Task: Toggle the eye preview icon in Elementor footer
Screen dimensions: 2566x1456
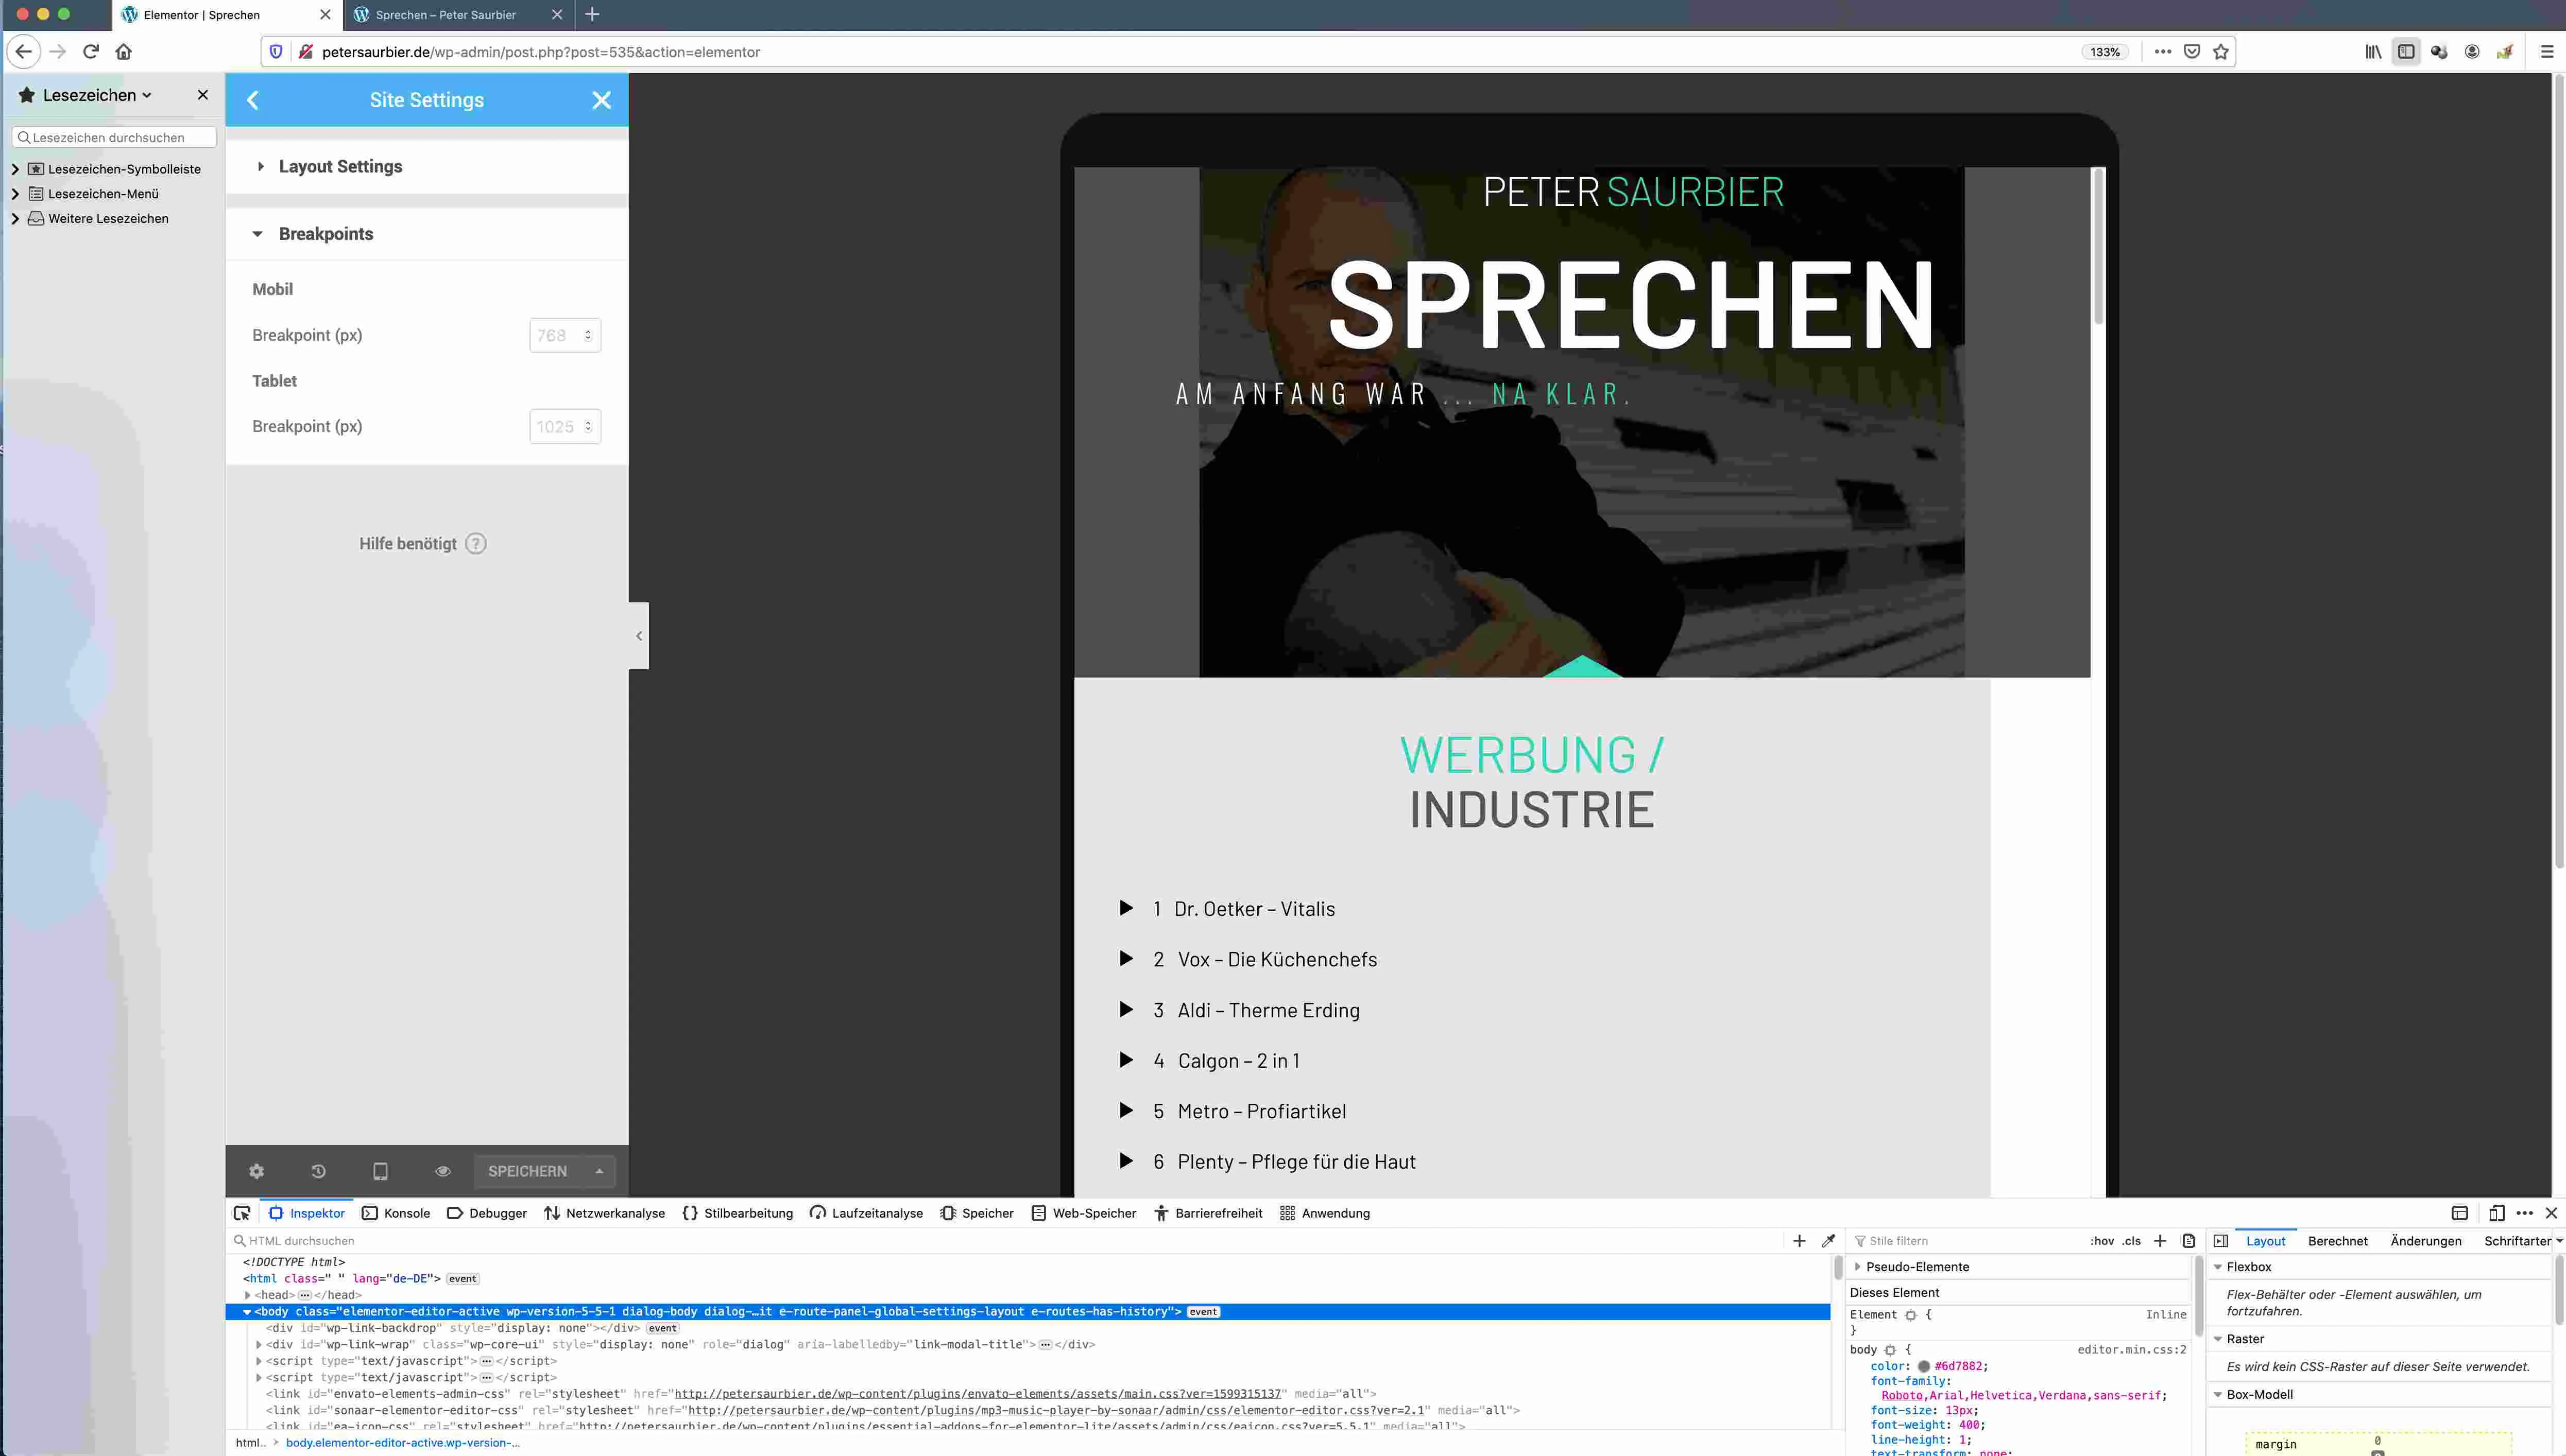Action: tap(442, 1171)
